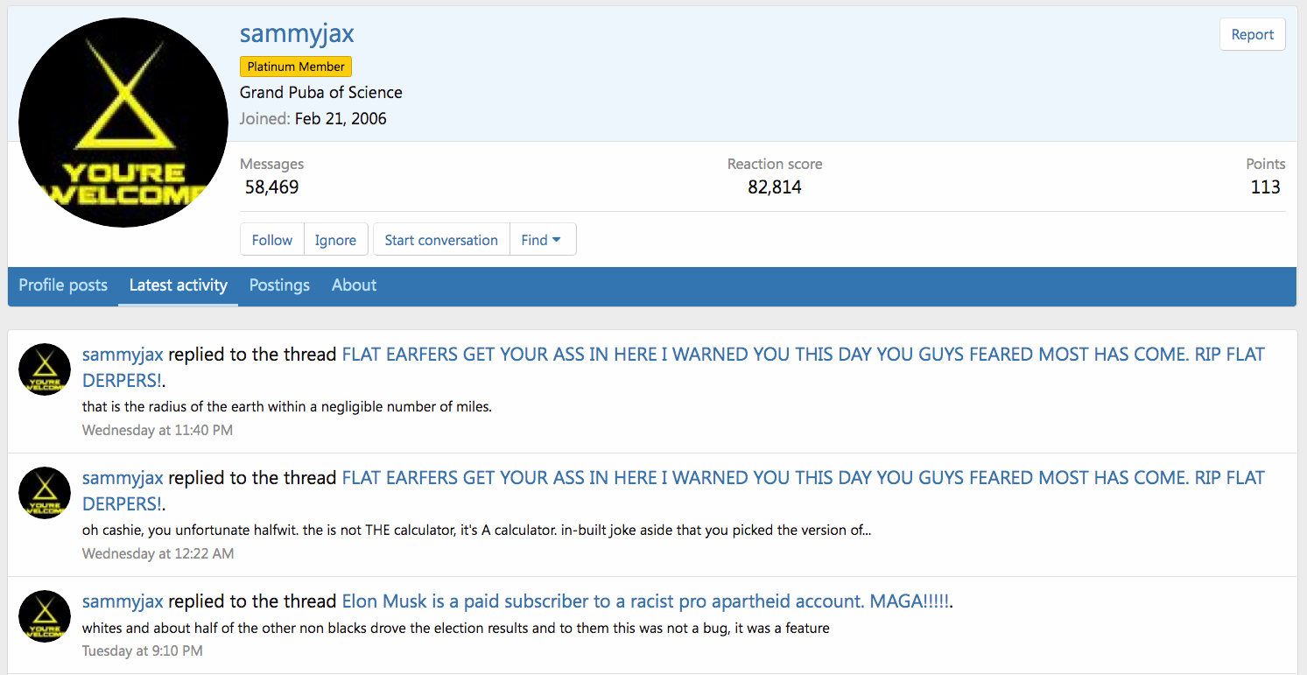The height and width of the screenshot is (675, 1307).
Task: Go to the About tab
Action: tap(354, 285)
